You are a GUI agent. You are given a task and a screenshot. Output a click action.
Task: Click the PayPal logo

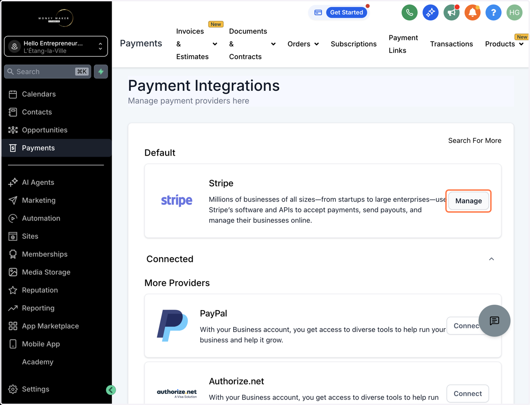coord(172,326)
